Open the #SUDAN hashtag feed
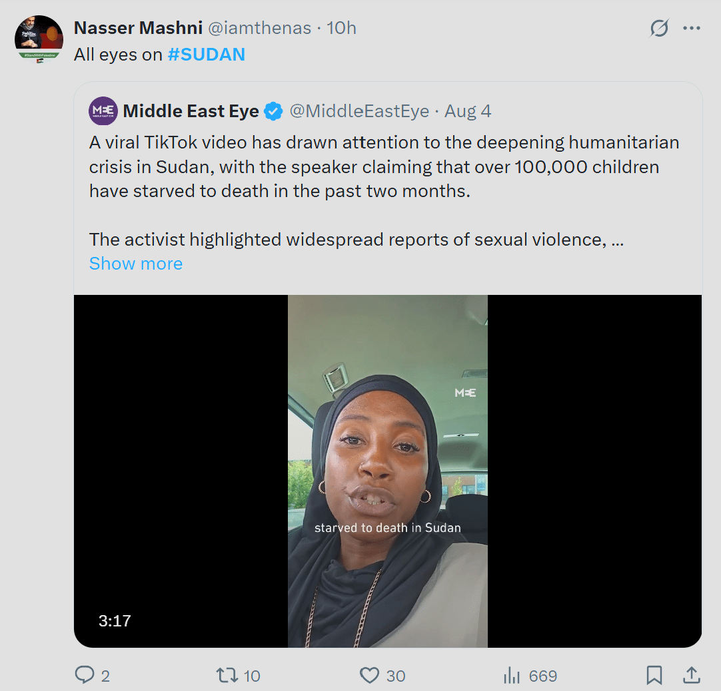The width and height of the screenshot is (721, 691). point(206,54)
